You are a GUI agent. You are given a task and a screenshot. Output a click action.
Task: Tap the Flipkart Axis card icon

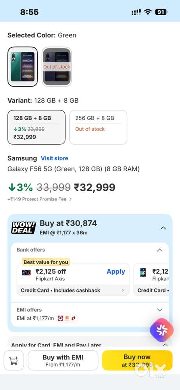pyautogui.click(x=26, y=272)
